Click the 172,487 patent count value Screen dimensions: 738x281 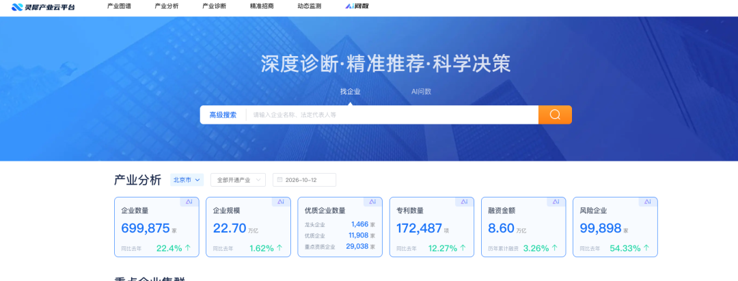point(420,228)
